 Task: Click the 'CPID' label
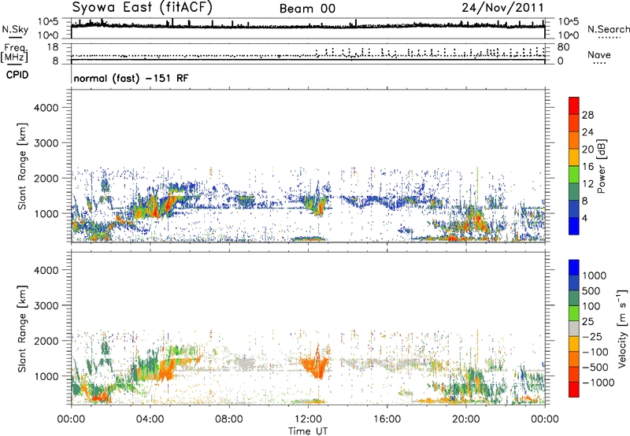tap(17, 75)
